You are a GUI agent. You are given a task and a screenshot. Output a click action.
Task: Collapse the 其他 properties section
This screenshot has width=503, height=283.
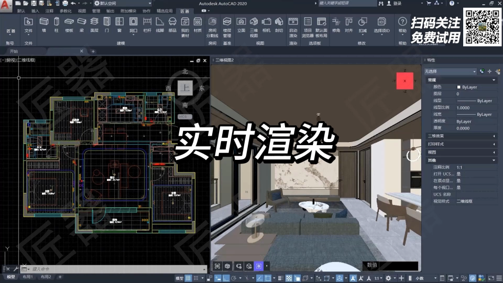point(494,160)
